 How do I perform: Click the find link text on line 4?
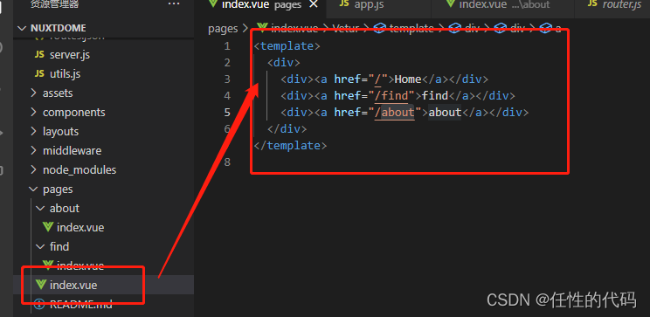435,96
